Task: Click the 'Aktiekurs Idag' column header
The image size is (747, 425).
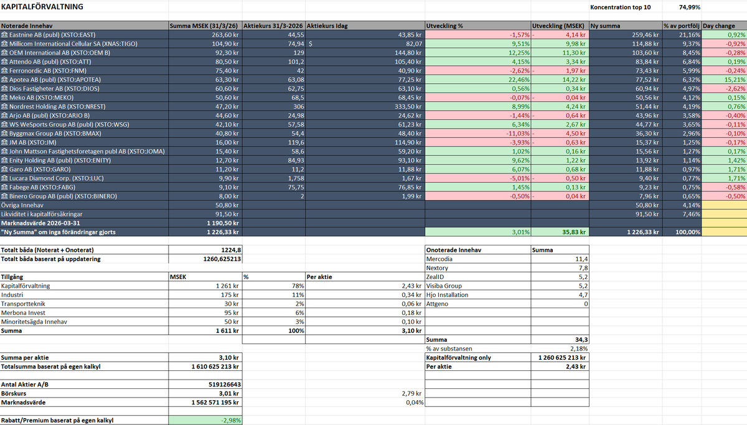Action: (x=365, y=26)
